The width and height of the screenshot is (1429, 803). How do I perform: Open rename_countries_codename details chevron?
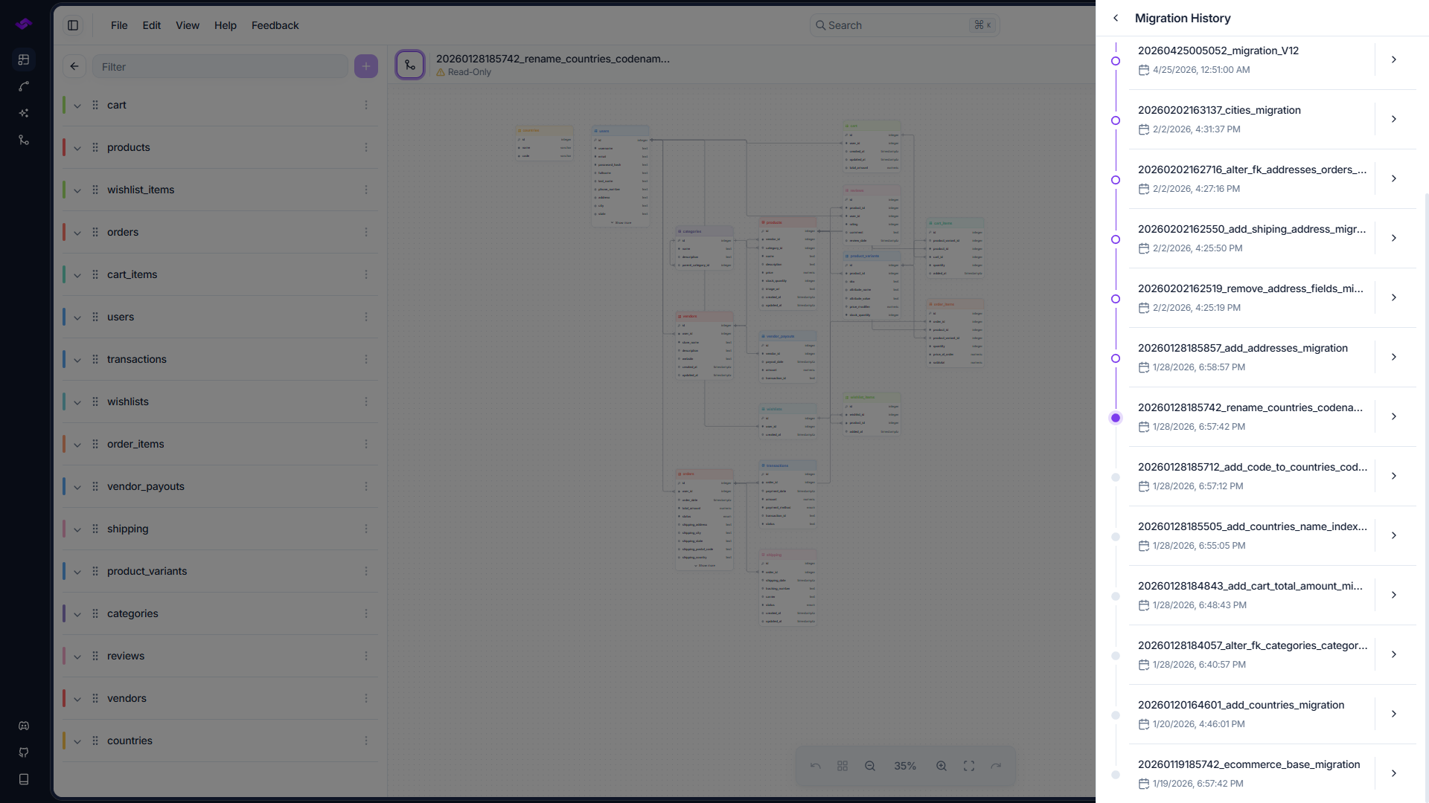click(x=1394, y=416)
